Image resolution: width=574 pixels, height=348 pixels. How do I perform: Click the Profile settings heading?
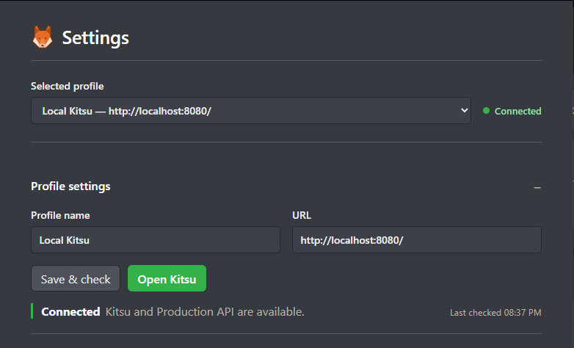point(70,186)
